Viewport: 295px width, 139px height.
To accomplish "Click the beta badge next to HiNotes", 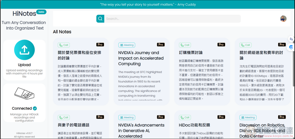I will click(41, 12).
